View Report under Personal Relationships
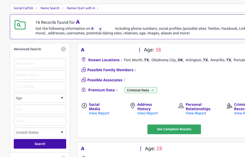The image size is (245, 157). (x=196, y=113)
